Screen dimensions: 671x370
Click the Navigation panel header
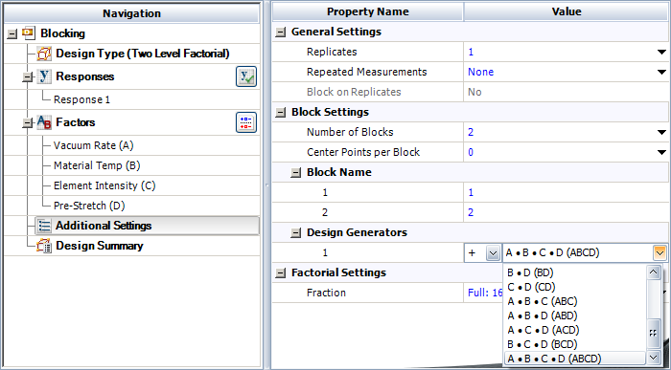tap(132, 13)
